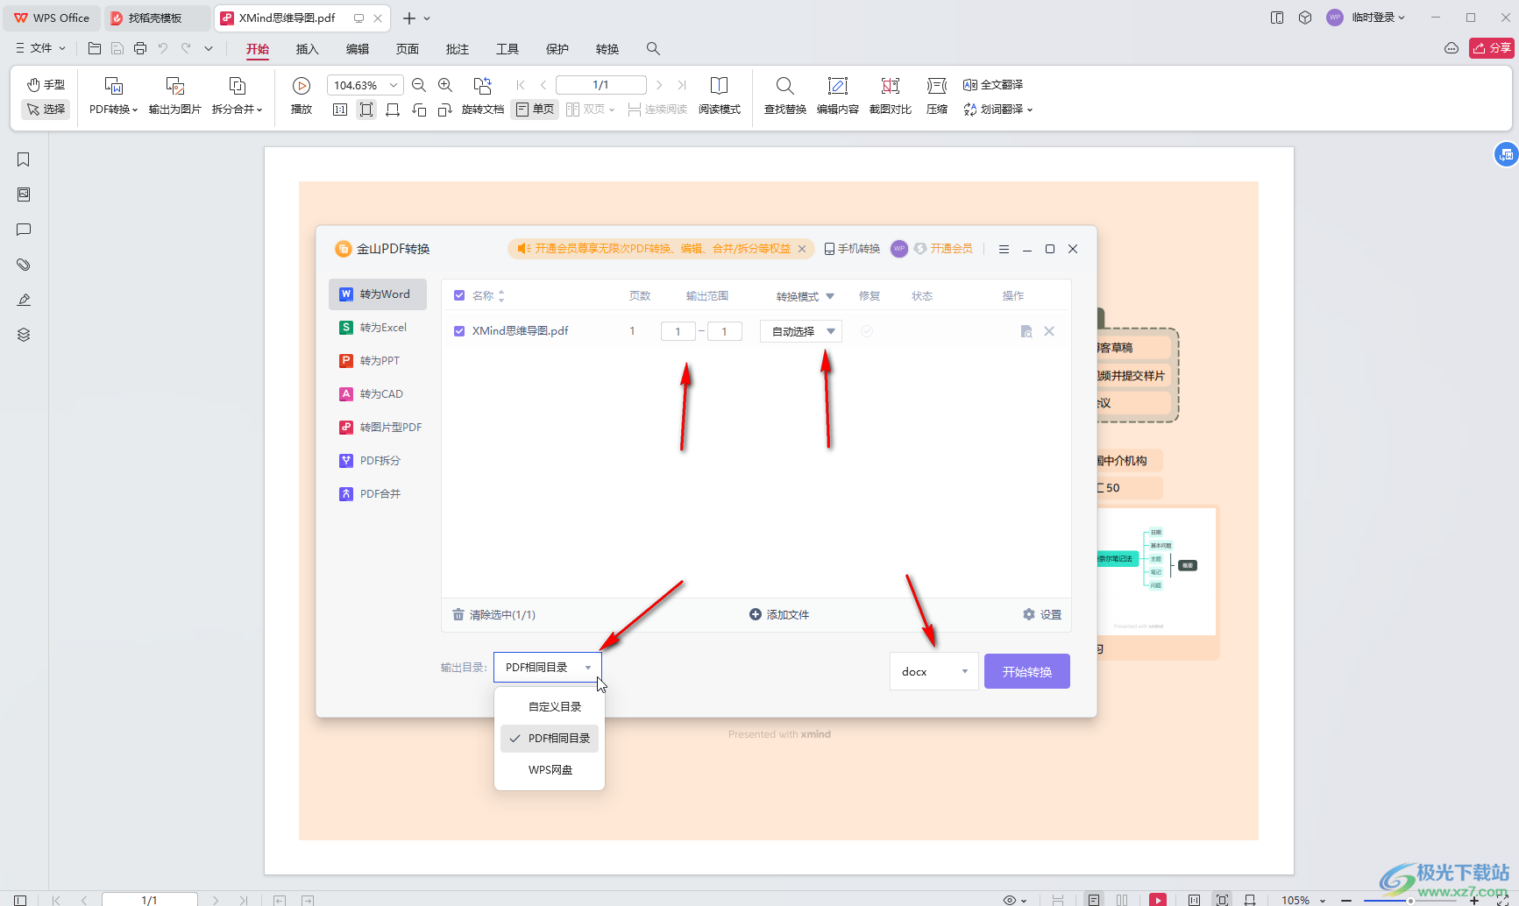Expand the 输出目录 combo box
1519x906 pixels.
(x=548, y=668)
